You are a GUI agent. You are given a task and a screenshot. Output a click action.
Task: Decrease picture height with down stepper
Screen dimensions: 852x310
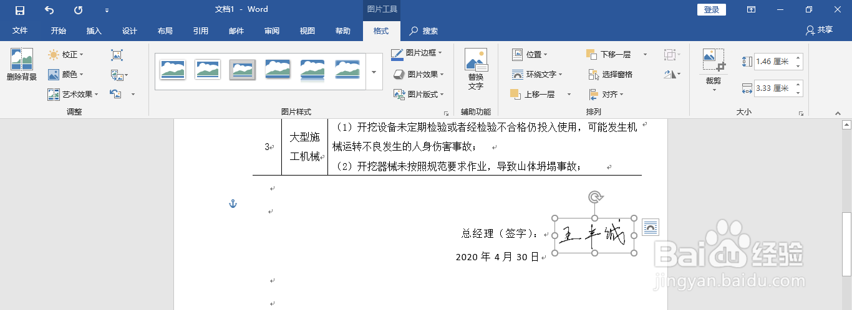pyautogui.click(x=798, y=65)
